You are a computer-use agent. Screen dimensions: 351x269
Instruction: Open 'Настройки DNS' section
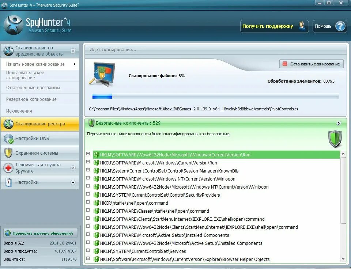(40, 139)
